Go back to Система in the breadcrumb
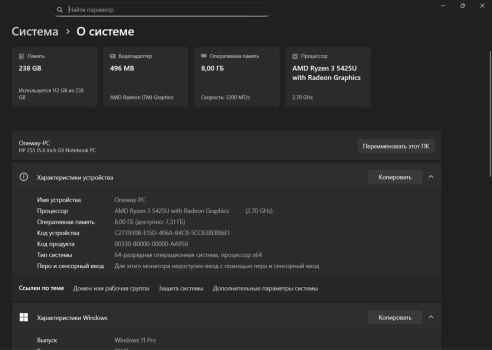Screen dimensions: 492x350 35,31
